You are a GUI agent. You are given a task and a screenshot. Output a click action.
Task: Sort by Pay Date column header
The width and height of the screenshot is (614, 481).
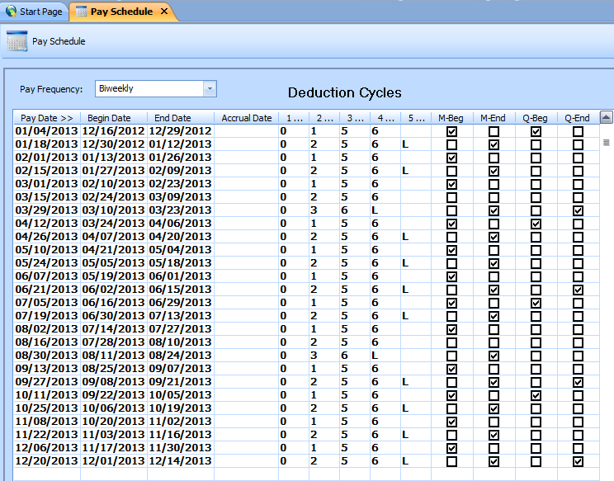[x=47, y=118]
